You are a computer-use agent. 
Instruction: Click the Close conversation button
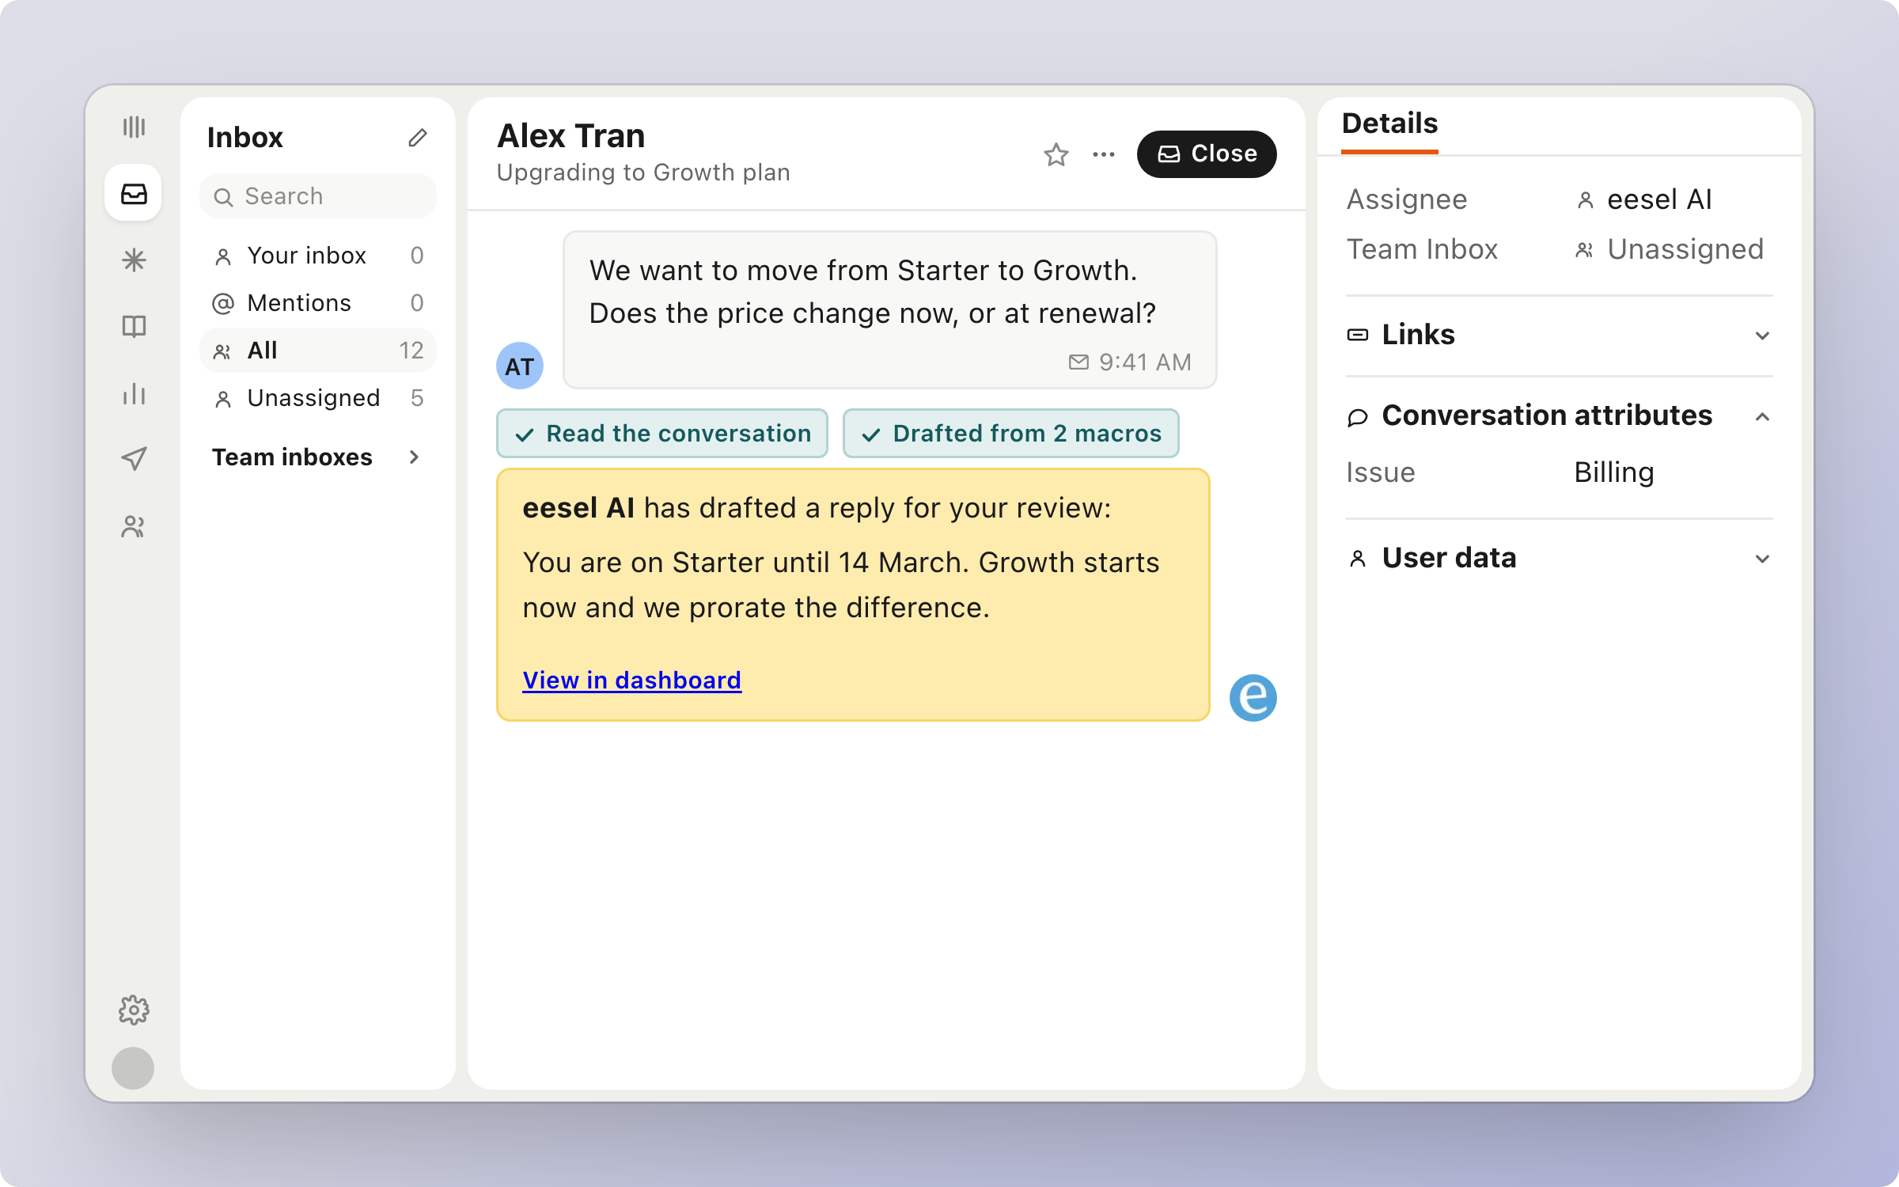coord(1207,154)
